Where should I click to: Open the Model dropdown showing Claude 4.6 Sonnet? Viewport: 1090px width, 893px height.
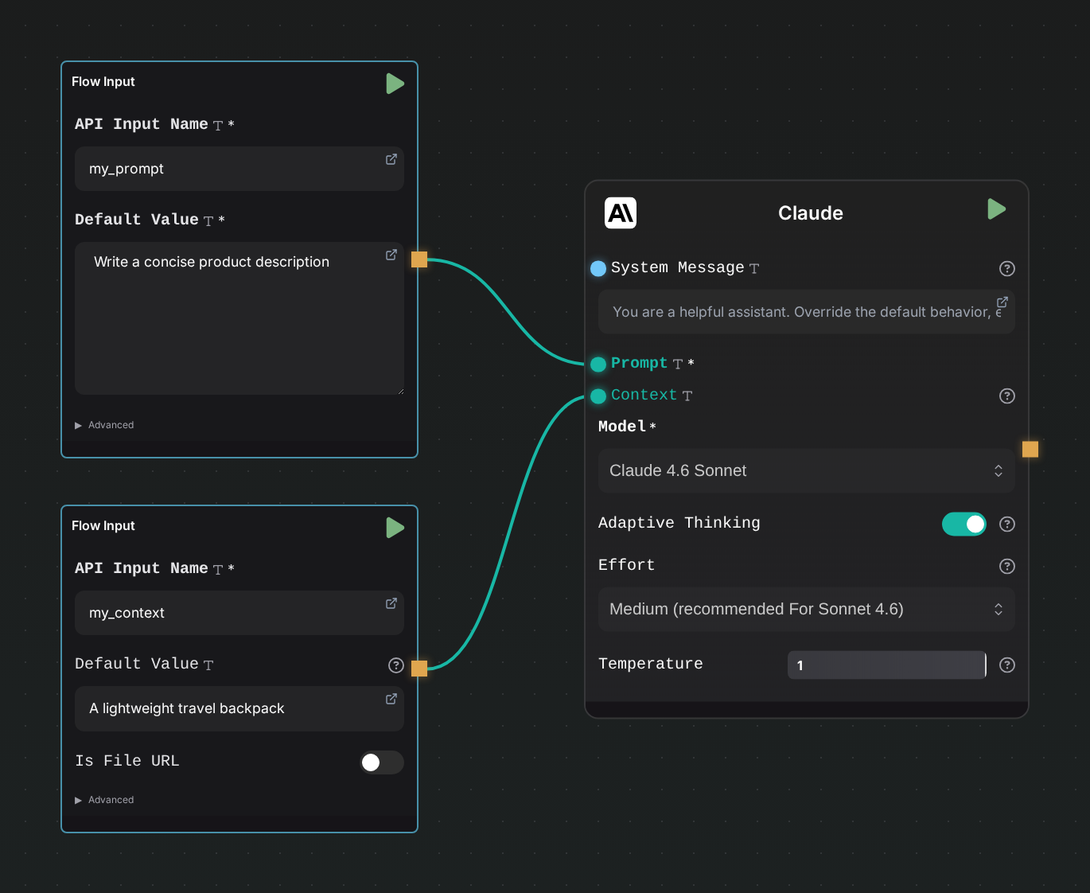click(807, 470)
